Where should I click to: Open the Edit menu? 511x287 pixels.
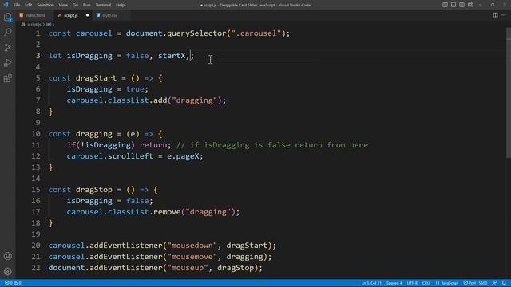[x=29, y=5]
